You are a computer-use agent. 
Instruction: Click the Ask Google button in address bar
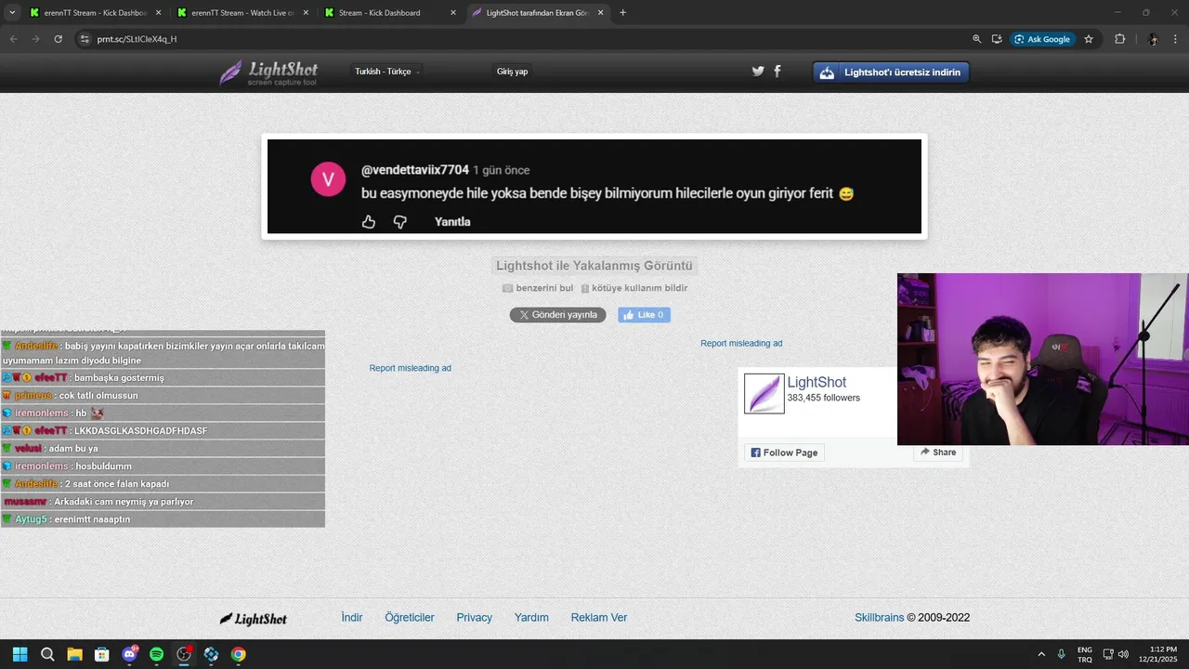[x=1042, y=39]
